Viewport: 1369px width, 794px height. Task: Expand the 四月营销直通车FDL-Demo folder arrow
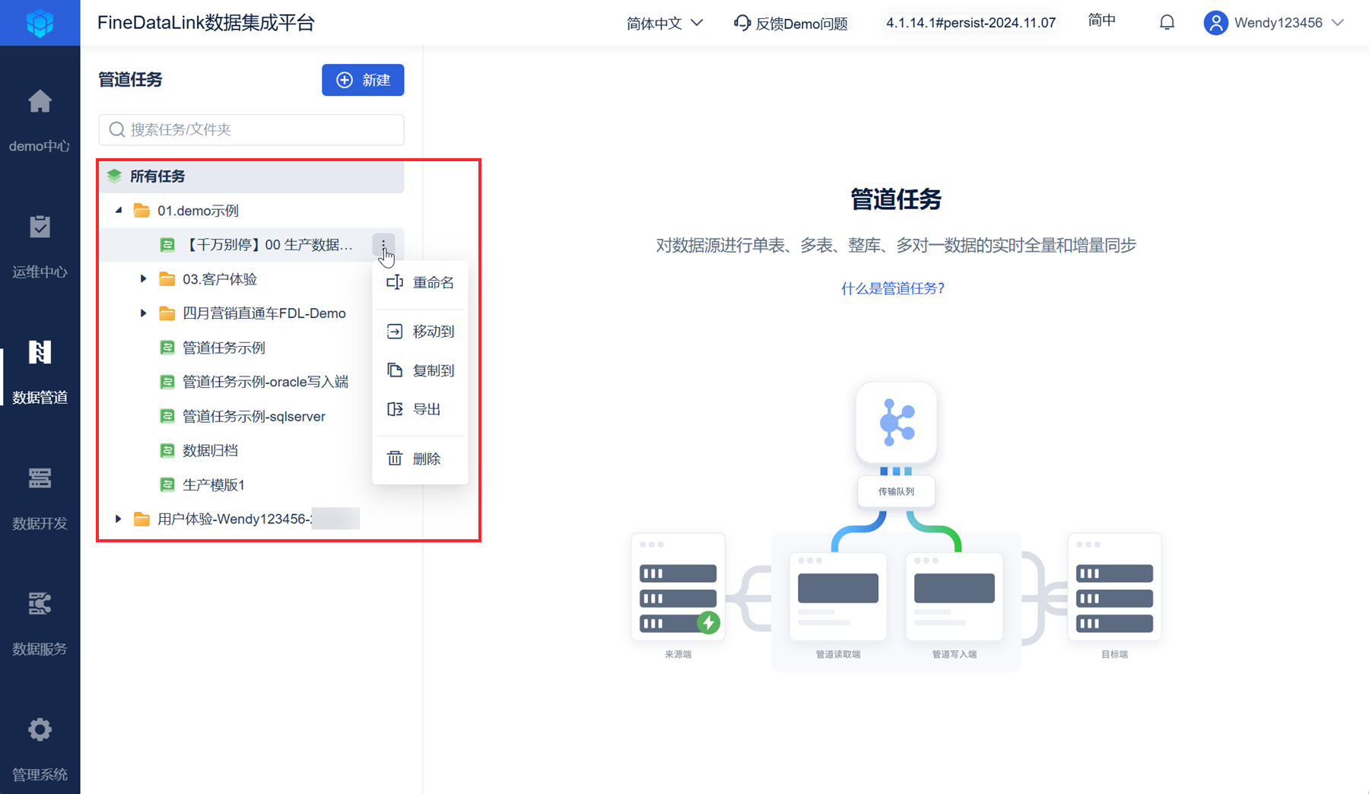pyautogui.click(x=143, y=313)
